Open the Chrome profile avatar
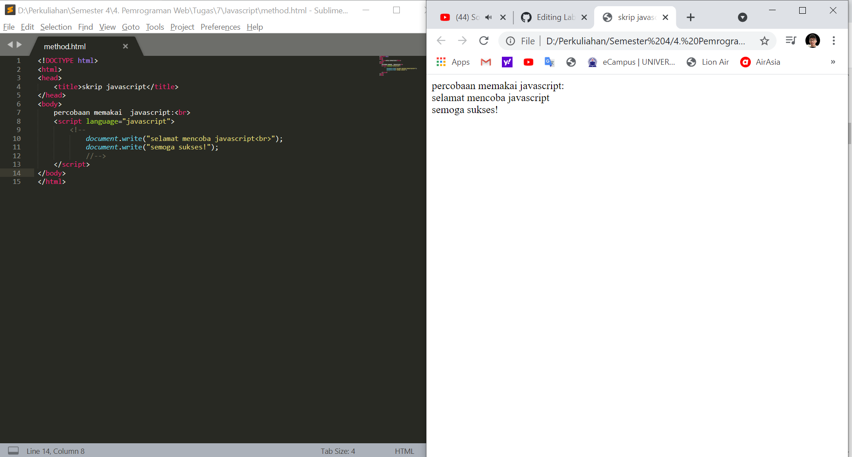This screenshot has height=457, width=852. [813, 40]
